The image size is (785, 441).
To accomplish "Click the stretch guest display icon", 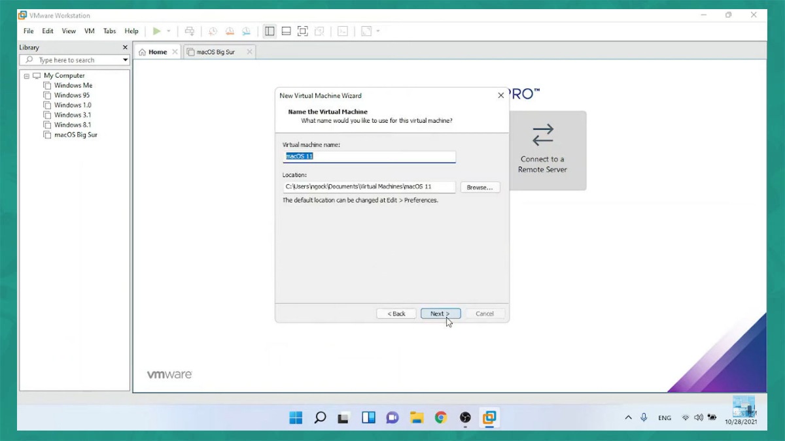I will (x=366, y=31).
